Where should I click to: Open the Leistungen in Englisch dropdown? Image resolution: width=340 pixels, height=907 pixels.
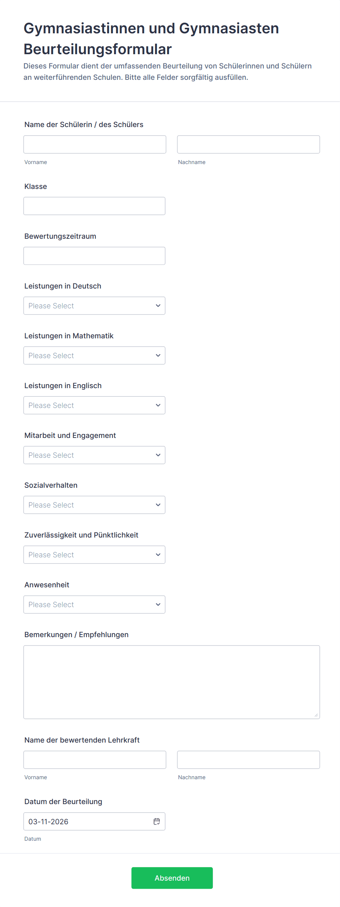(x=94, y=405)
